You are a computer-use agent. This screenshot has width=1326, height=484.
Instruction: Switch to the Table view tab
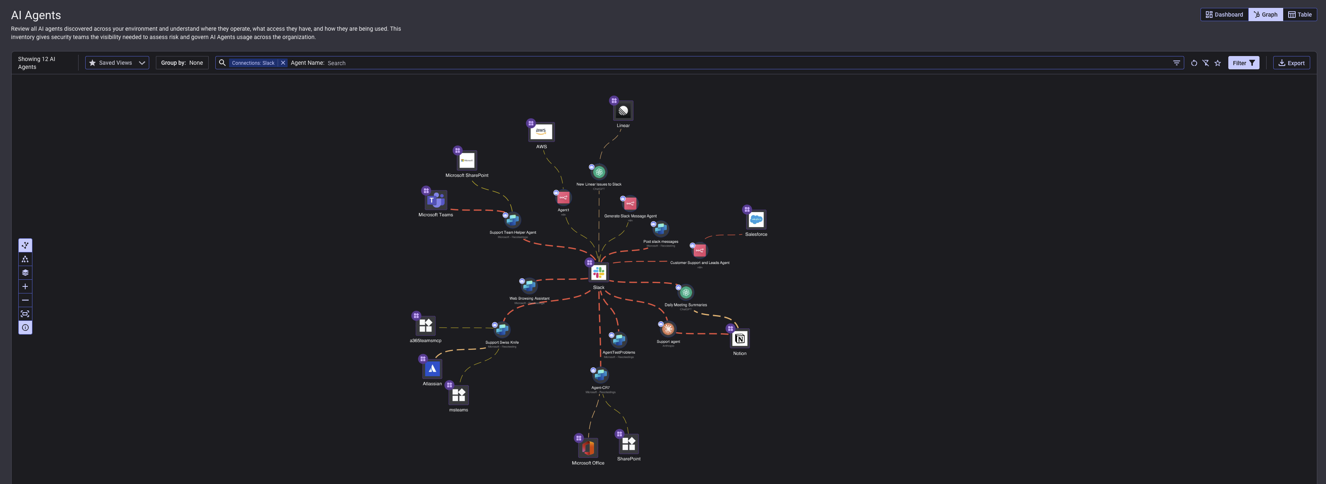coord(1300,15)
